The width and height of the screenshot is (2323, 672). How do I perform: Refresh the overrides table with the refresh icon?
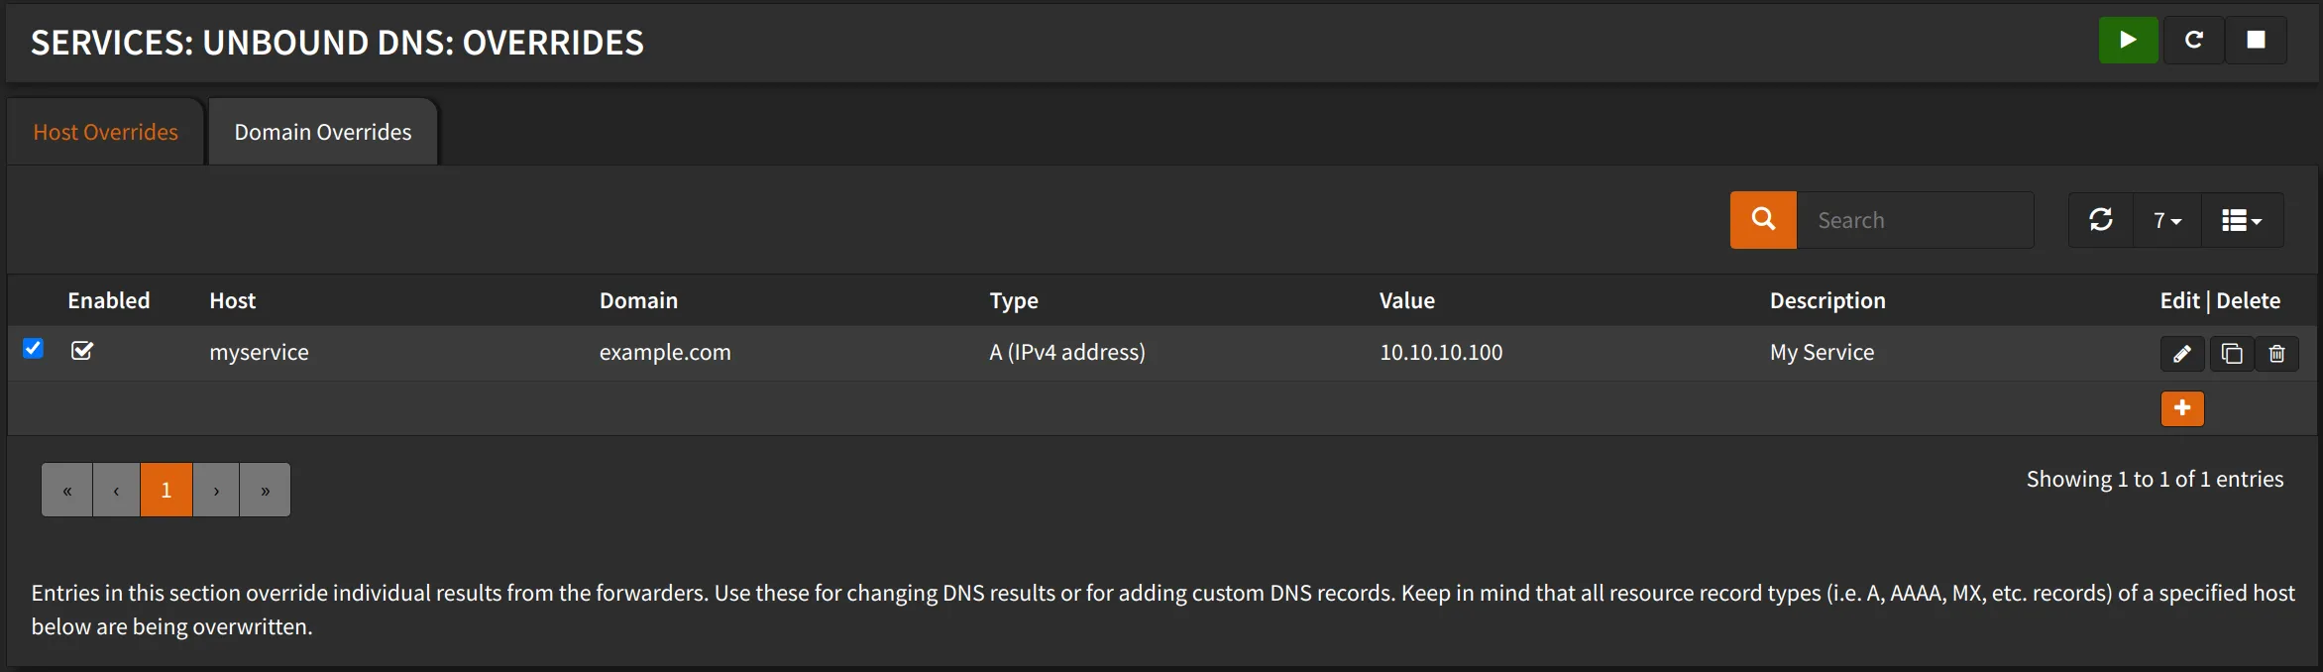coord(2100,219)
